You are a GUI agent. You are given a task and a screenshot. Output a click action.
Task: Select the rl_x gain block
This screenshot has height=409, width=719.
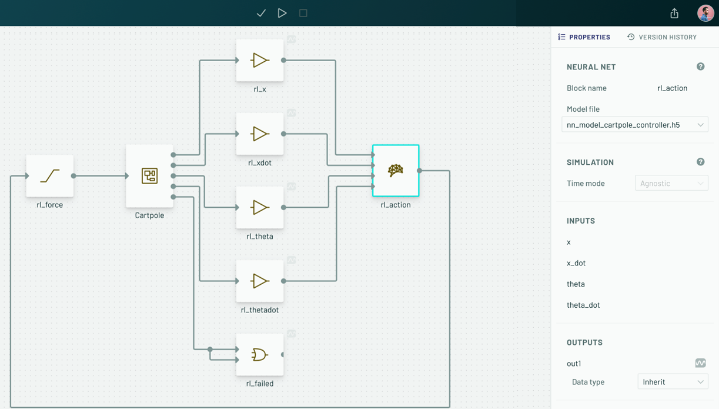coord(260,61)
